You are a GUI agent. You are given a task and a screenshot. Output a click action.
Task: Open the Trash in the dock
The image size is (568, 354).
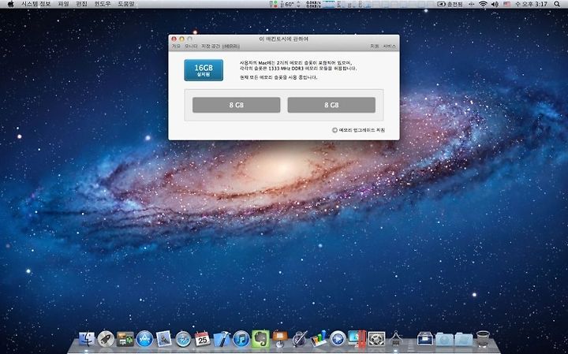[x=483, y=339]
